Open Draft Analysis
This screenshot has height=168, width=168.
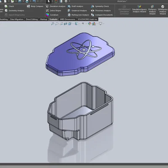[75, 6]
